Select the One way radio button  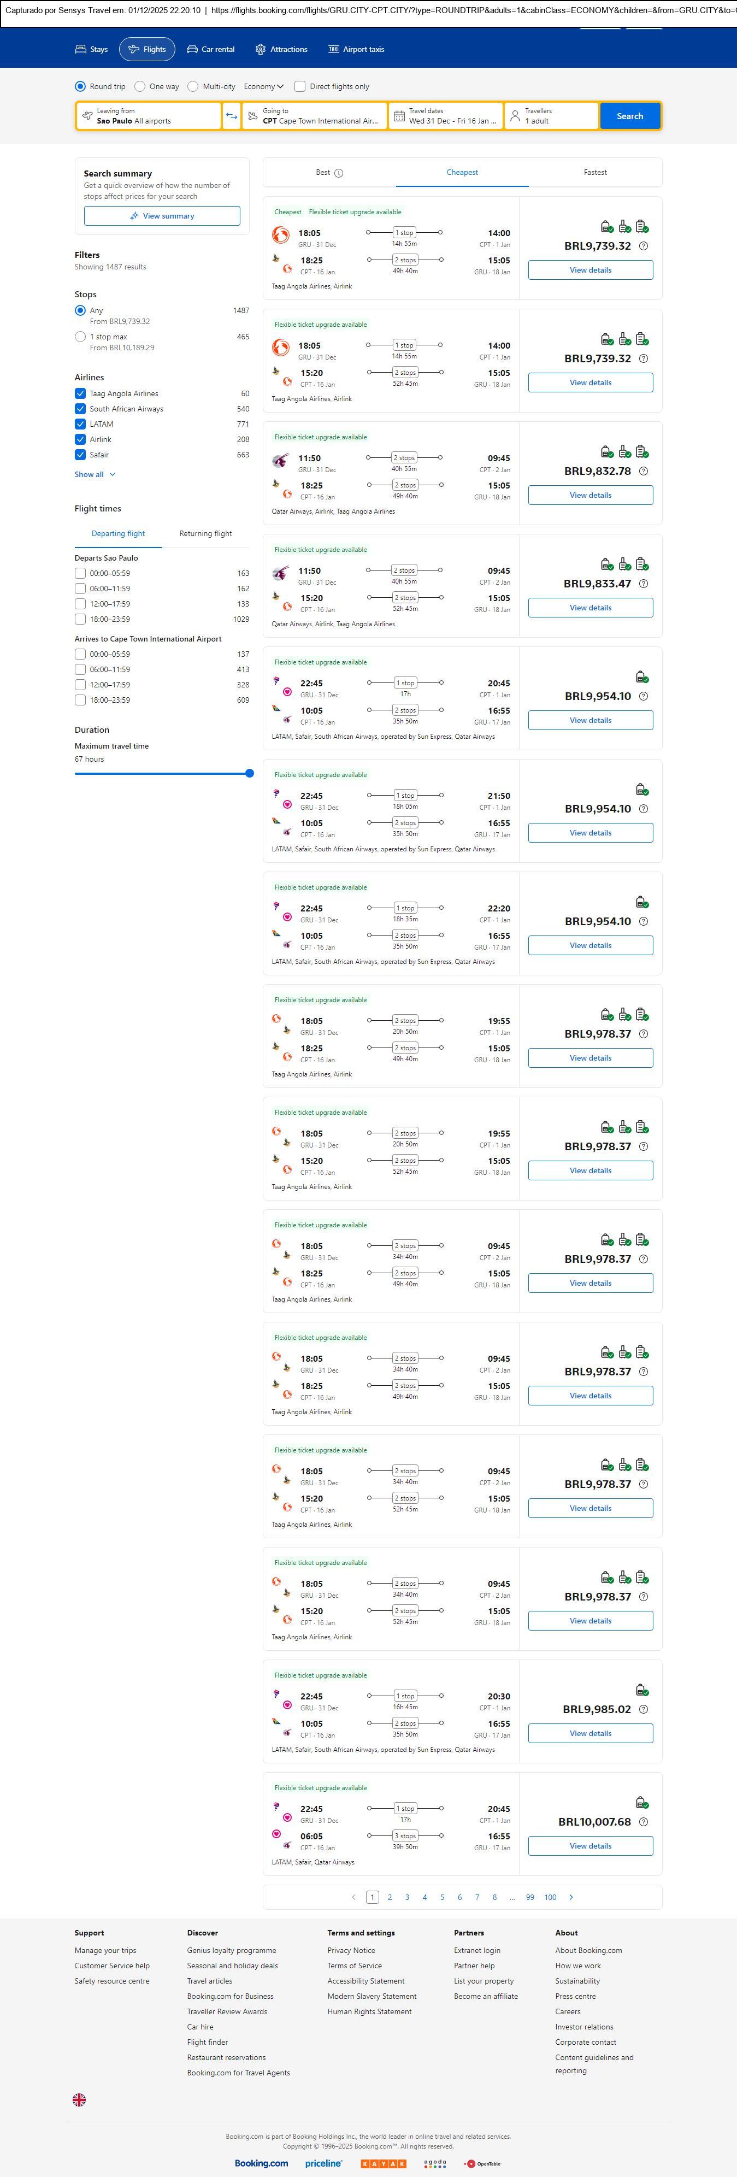point(140,86)
